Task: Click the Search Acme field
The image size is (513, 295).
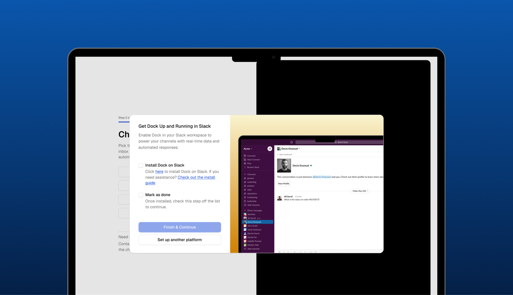Action: (x=339, y=142)
